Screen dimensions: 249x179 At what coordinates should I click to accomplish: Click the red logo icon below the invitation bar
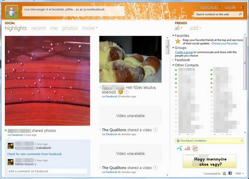188,149
